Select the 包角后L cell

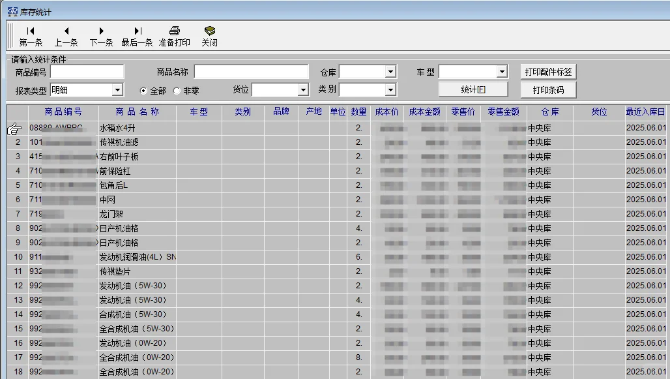[137, 185]
